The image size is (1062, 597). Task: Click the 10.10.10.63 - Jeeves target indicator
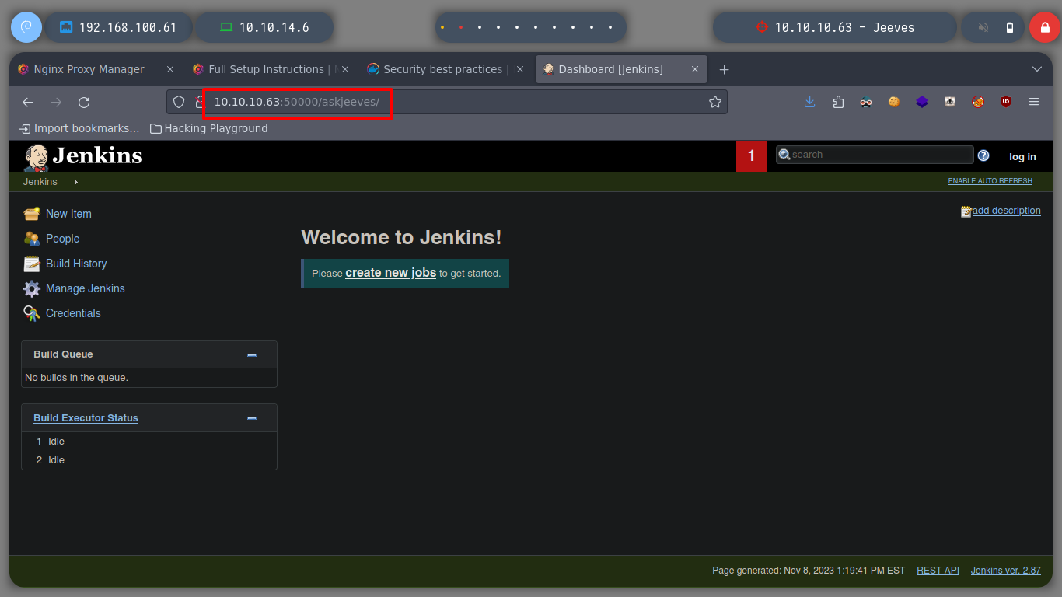coord(835,27)
